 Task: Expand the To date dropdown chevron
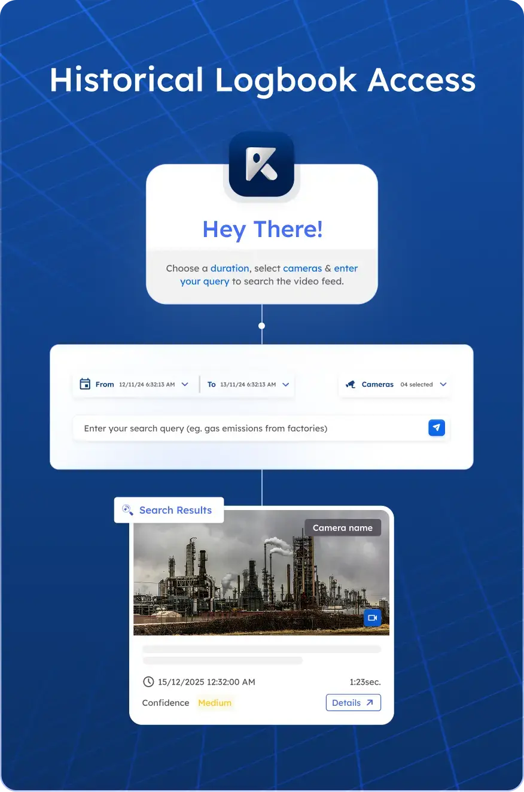(286, 384)
